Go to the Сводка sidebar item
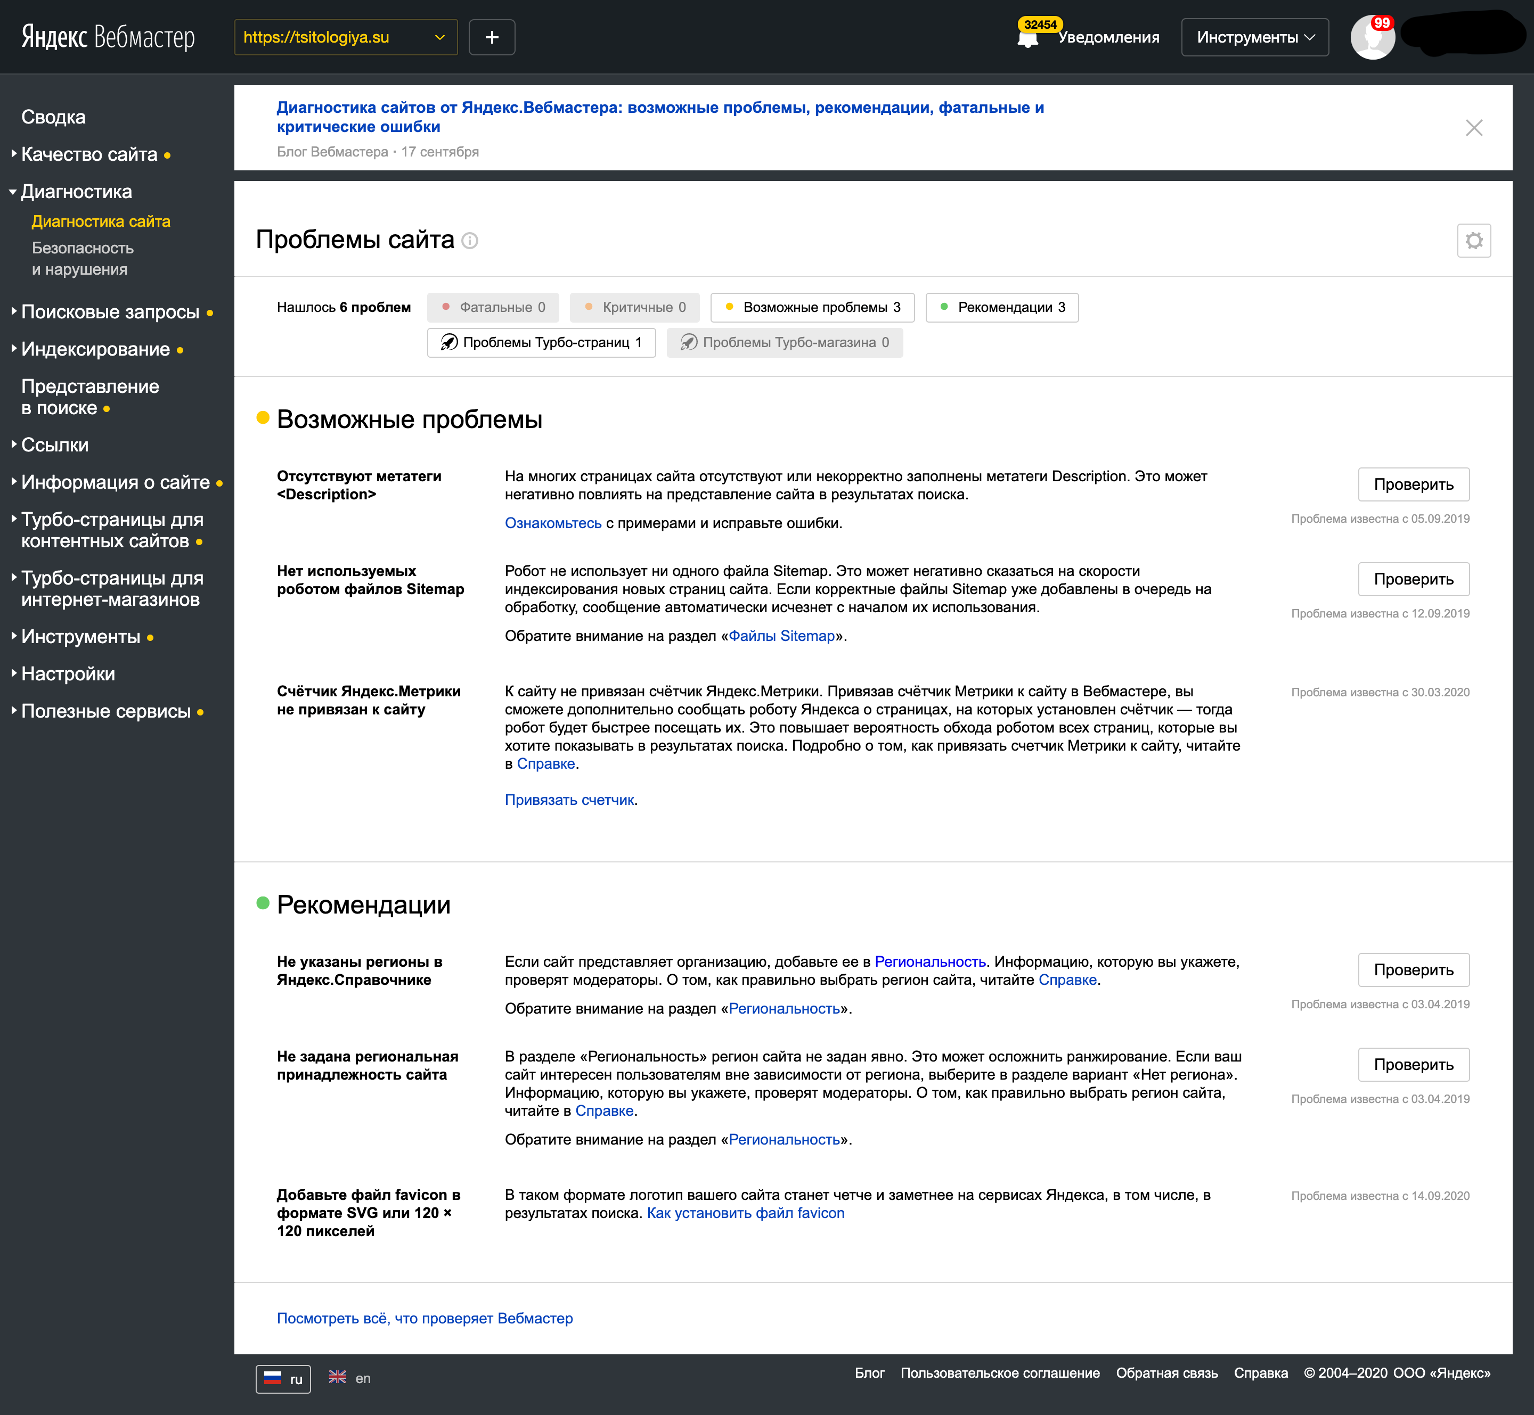1534x1415 pixels. pyautogui.click(x=53, y=117)
